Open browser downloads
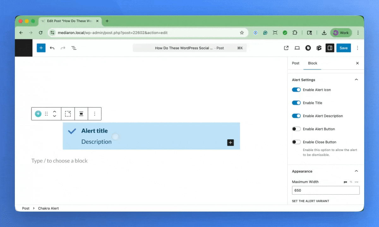The image size is (379, 227). pos(324,32)
